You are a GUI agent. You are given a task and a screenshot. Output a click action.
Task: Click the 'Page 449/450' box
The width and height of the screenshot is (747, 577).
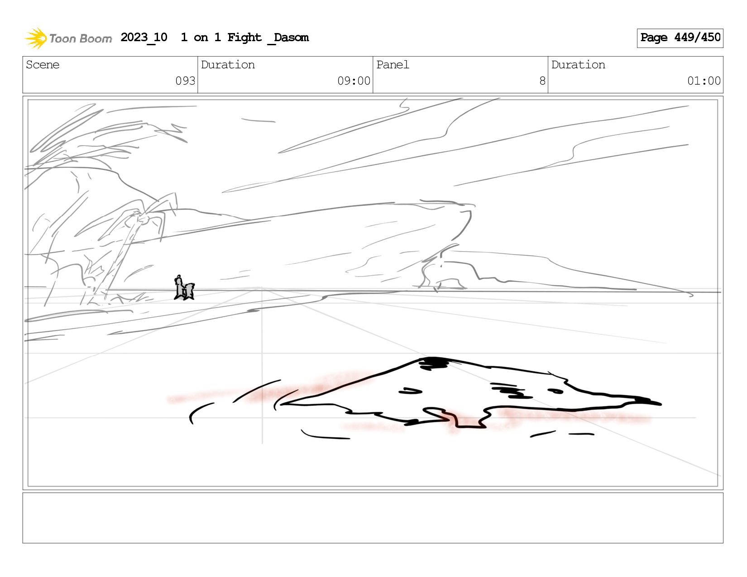tap(680, 38)
